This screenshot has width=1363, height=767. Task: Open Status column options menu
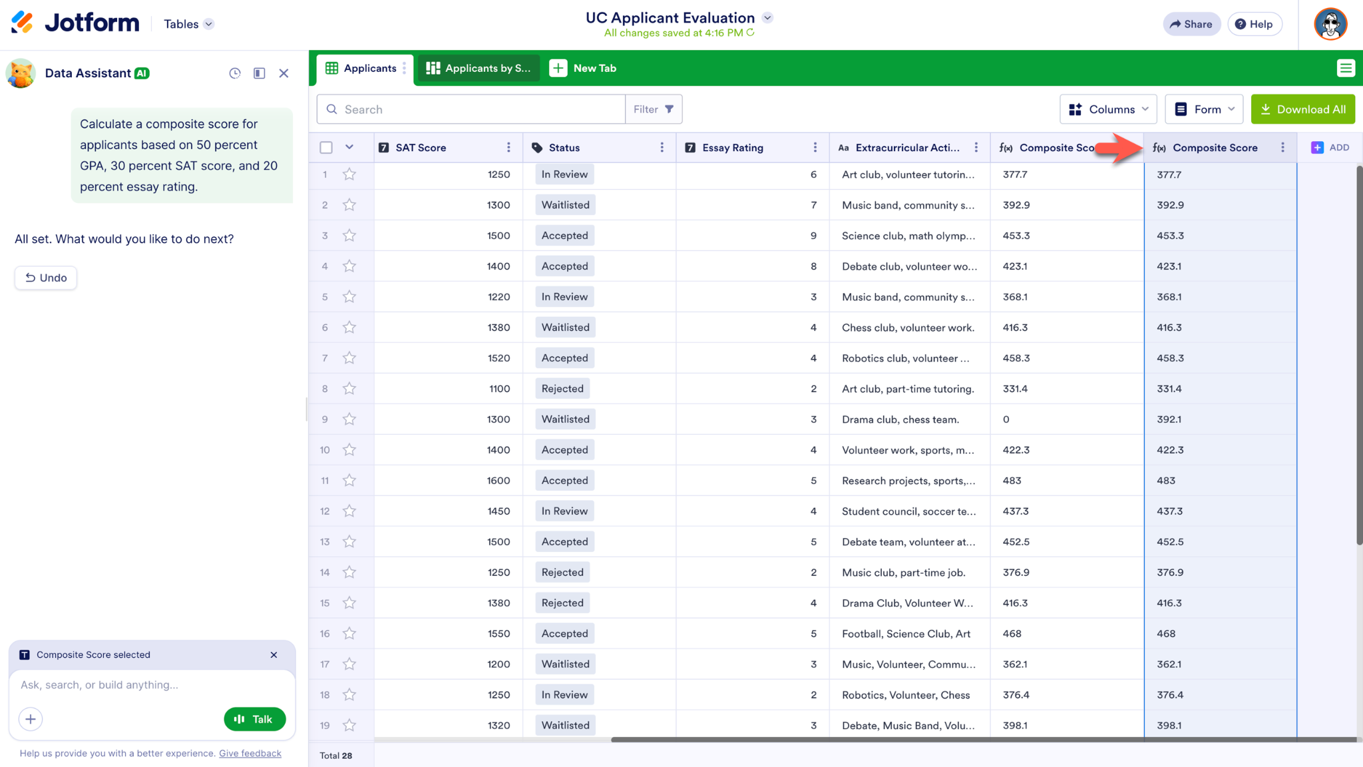pos(662,147)
